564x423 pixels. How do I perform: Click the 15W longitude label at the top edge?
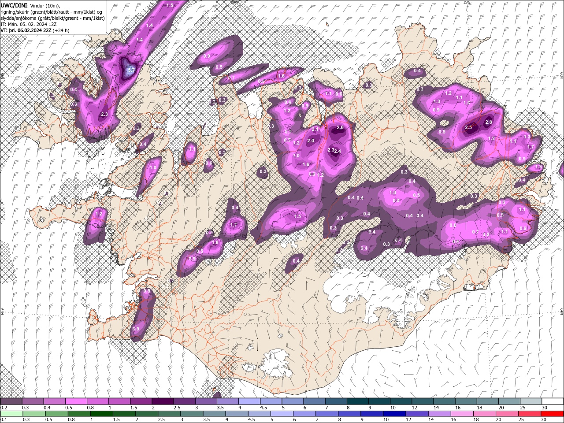tap(467, 2)
